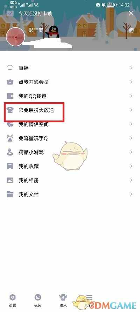140x312 pixels.
Task: Tap the nickname 彭于晏
Action: tap(36, 30)
